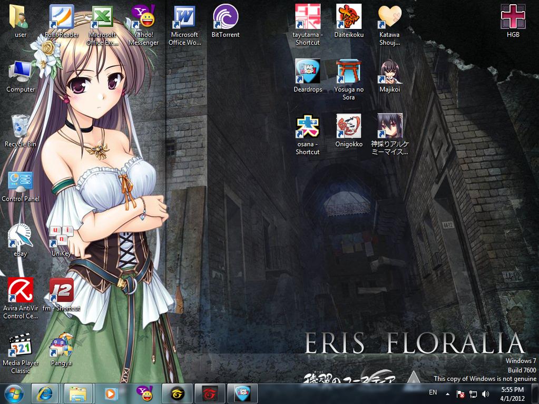Select the UniKey desktop shortcut
The image size is (539, 404).
[61, 235]
